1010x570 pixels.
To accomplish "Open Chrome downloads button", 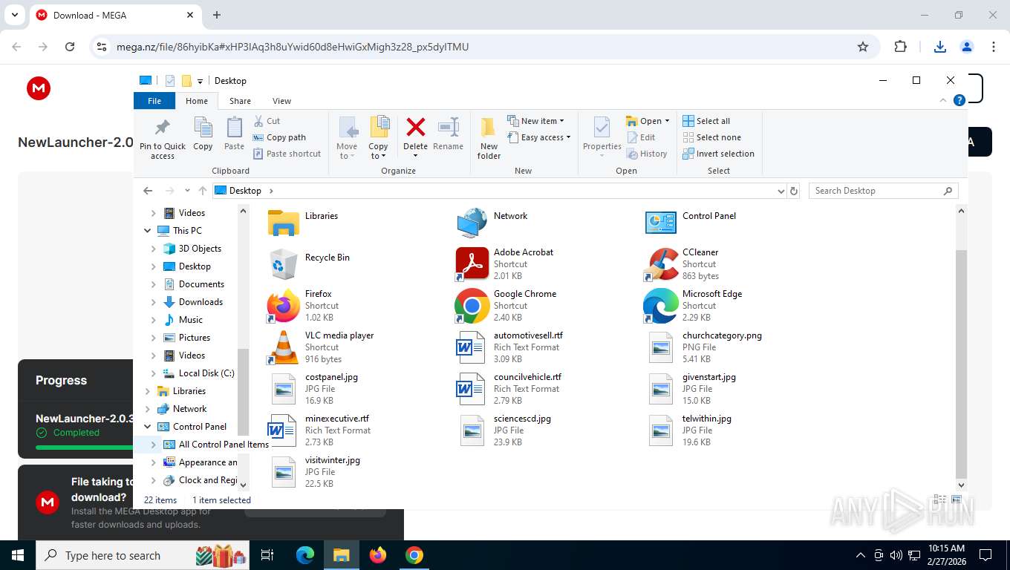I will [940, 47].
